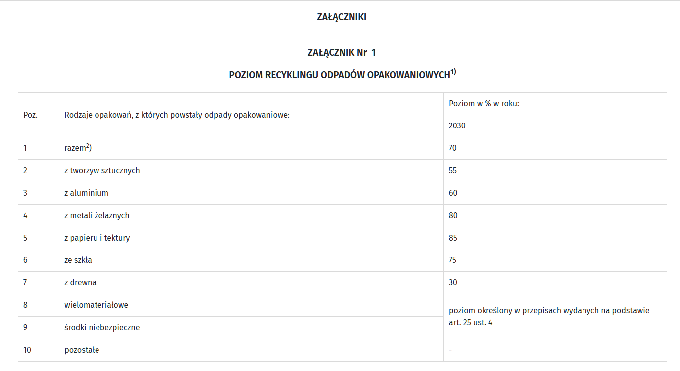Viewport: 680px width, 371px height.
Task: Click the Poziom w % w roku header
Action: click(484, 104)
